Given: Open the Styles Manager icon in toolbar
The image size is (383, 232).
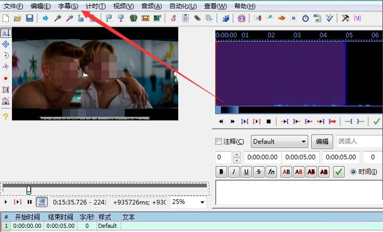Looking at the screenshot, I should (173, 18).
